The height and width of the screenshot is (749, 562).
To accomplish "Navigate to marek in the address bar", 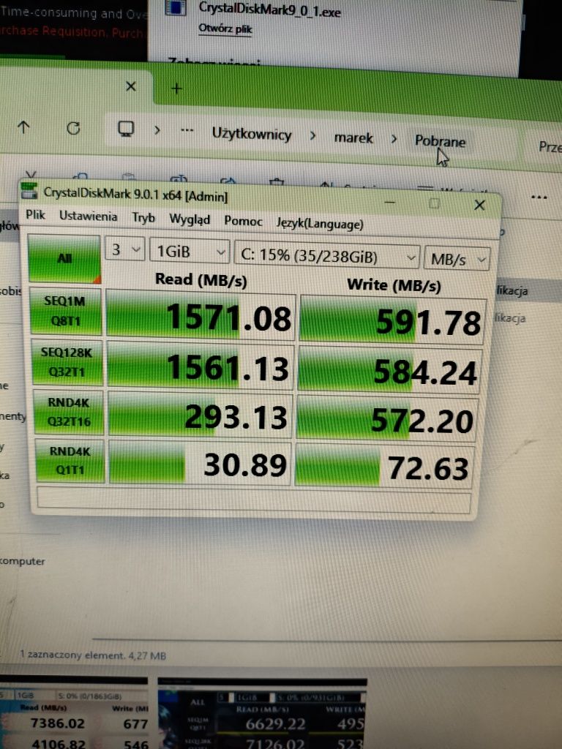I will [x=353, y=138].
